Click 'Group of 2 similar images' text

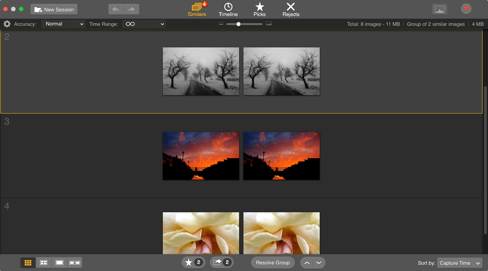[436, 24]
